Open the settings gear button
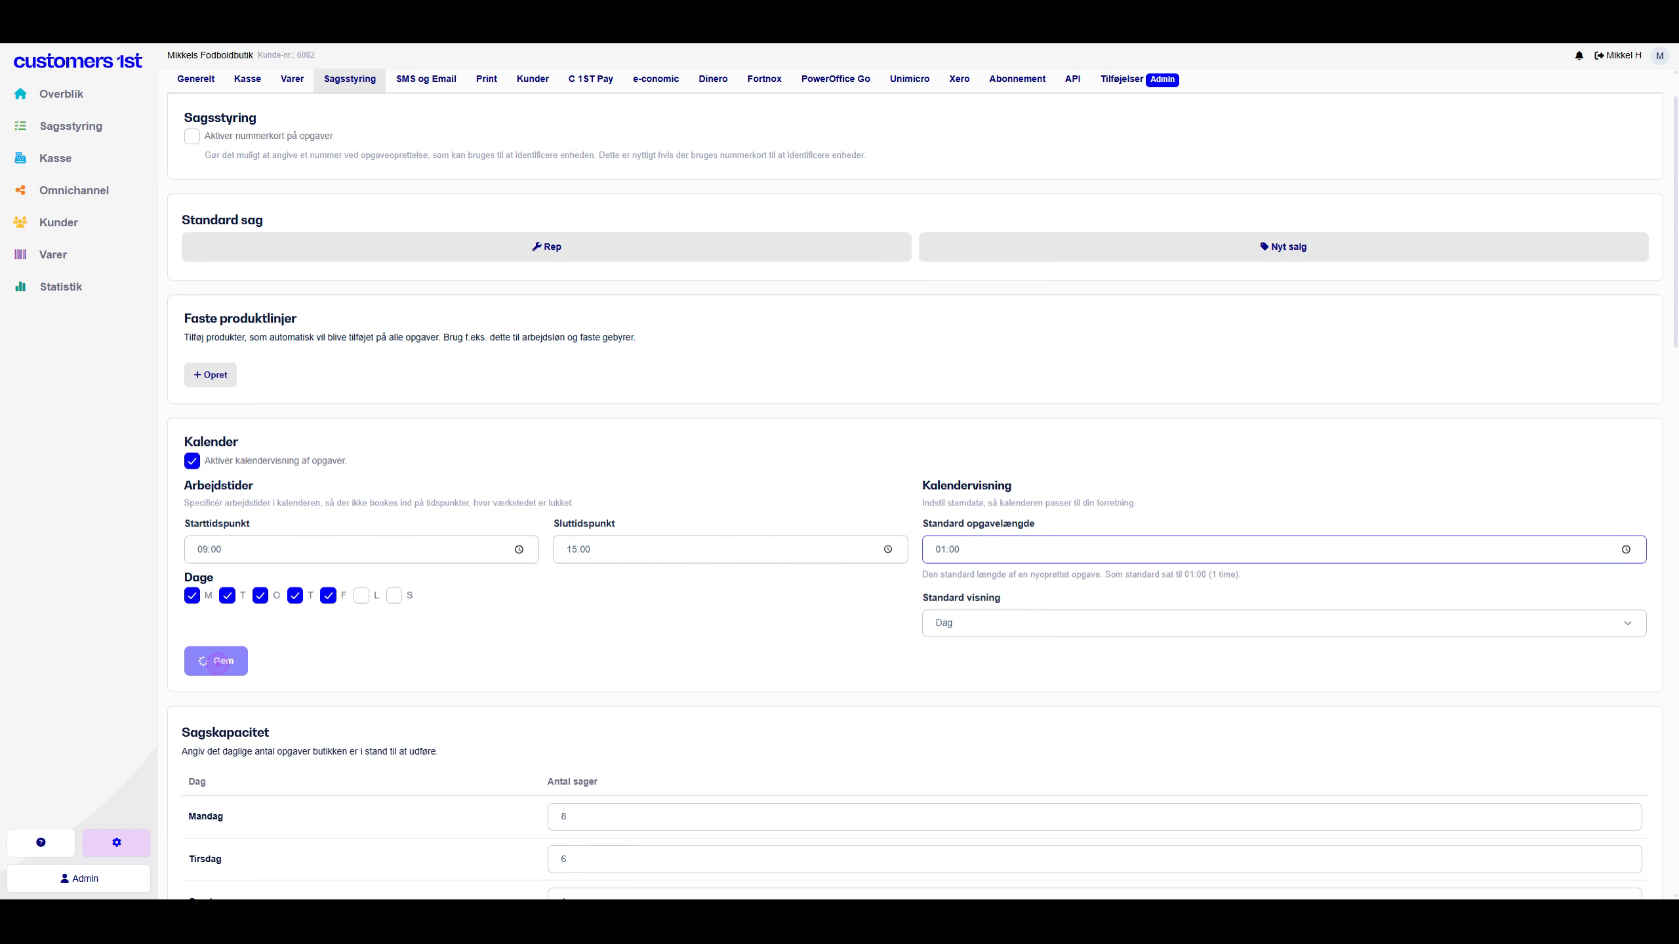The image size is (1679, 944). (116, 842)
